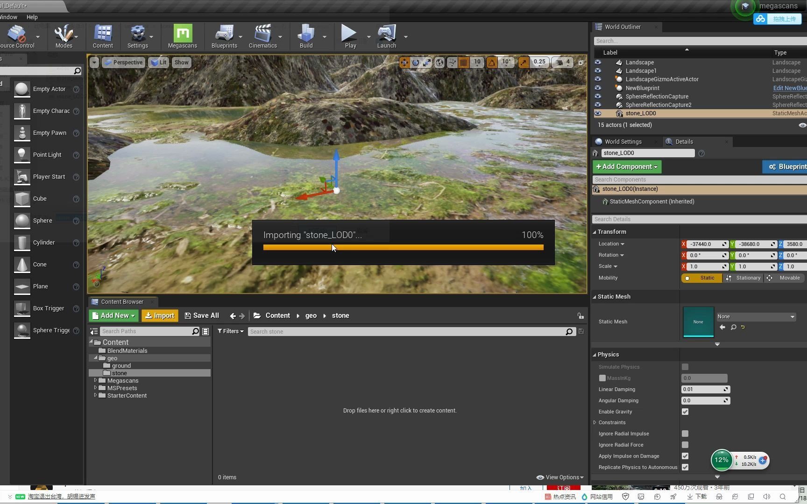Switch to the World Settings tab
807x504 pixels.
tap(624, 141)
